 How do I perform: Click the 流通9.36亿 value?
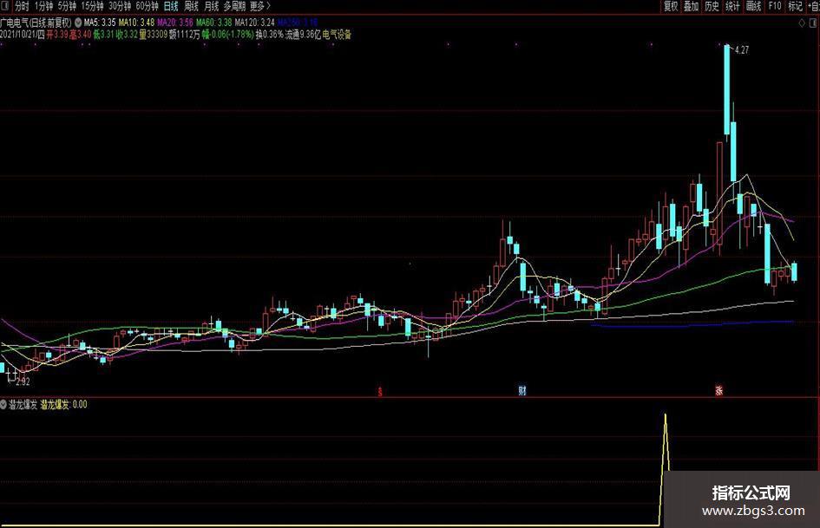(303, 35)
